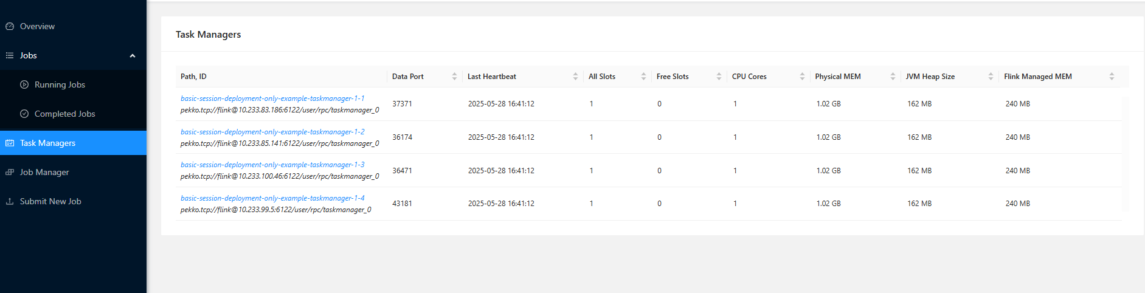Collapse the Jobs submenu chevron
The image size is (1145, 293).
(x=133, y=56)
